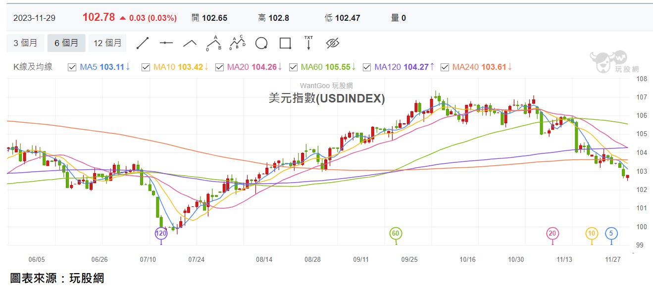Viewport: 653px width, 292px height.
Task: Click the green 60 marker on timeline
Action: click(395, 233)
